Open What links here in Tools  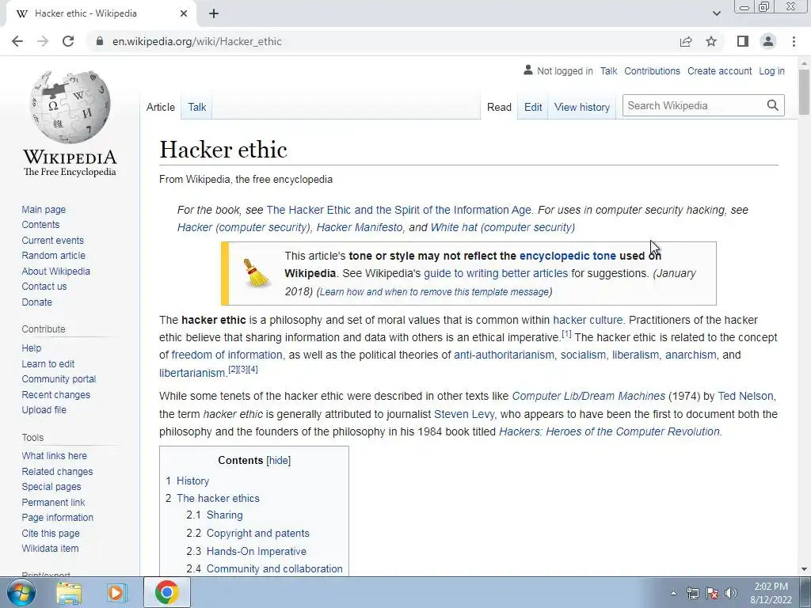[x=55, y=455]
